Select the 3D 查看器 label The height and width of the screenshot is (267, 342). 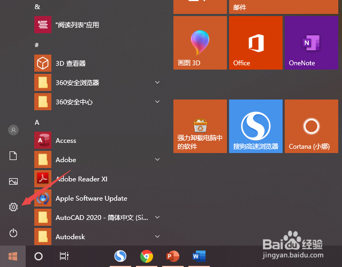[x=71, y=64]
